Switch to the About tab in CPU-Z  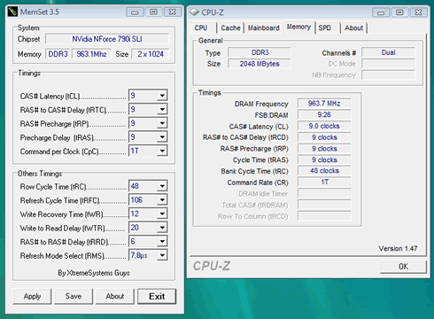tap(353, 27)
